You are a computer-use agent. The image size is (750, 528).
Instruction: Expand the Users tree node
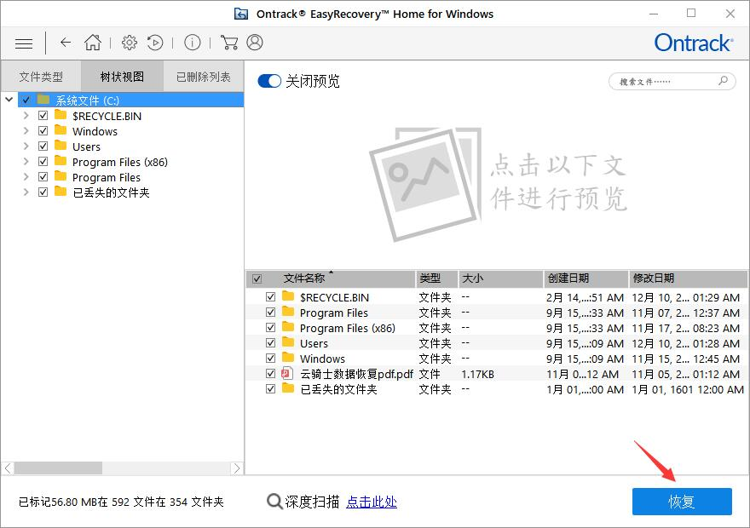pos(26,146)
